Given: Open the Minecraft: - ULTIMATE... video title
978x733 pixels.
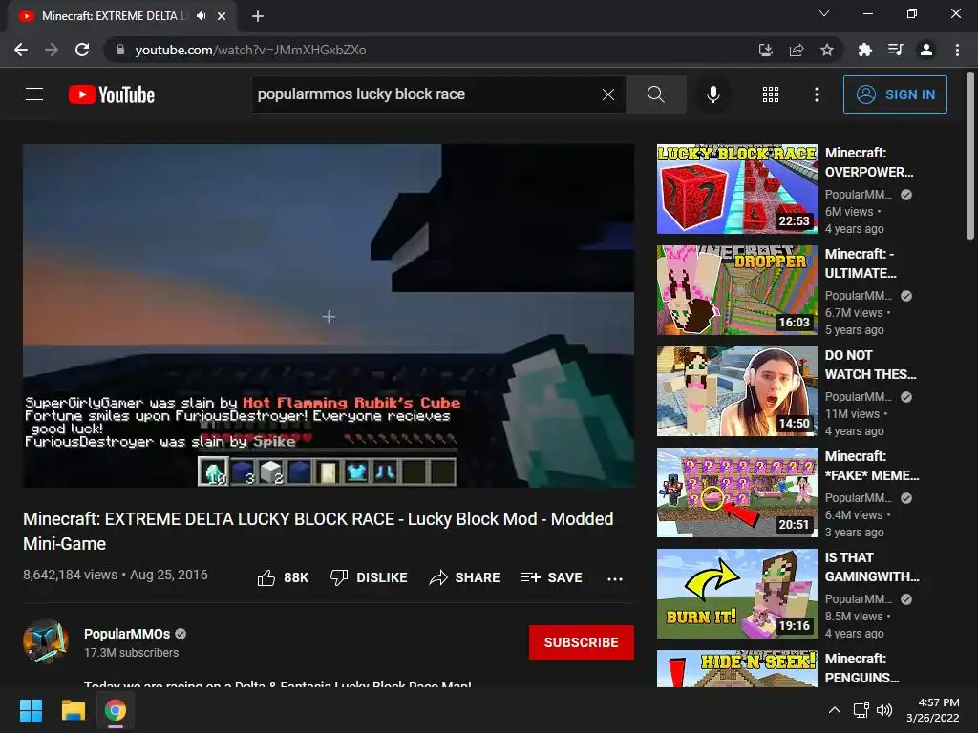Looking at the screenshot, I should [861, 263].
